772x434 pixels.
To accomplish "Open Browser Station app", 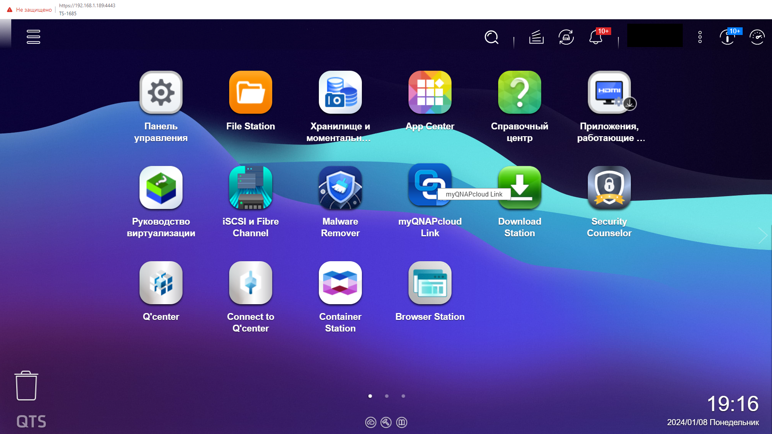I will (430, 283).
